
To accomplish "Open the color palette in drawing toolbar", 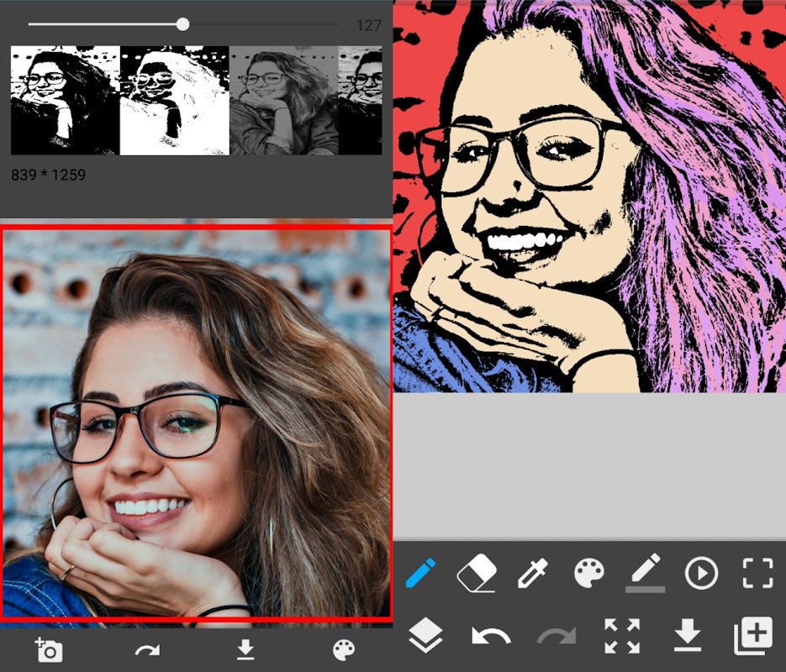I will (x=589, y=573).
